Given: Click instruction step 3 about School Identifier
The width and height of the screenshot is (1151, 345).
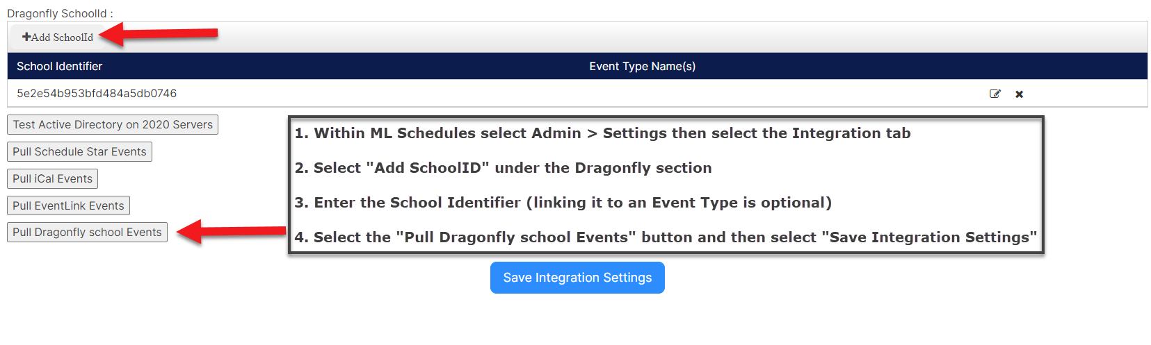Looking at the screenshot, I should point(563,203).
